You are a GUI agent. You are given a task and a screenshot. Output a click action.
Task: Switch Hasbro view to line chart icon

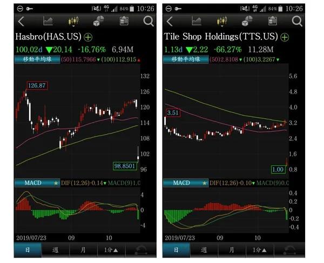click(48, 22)
